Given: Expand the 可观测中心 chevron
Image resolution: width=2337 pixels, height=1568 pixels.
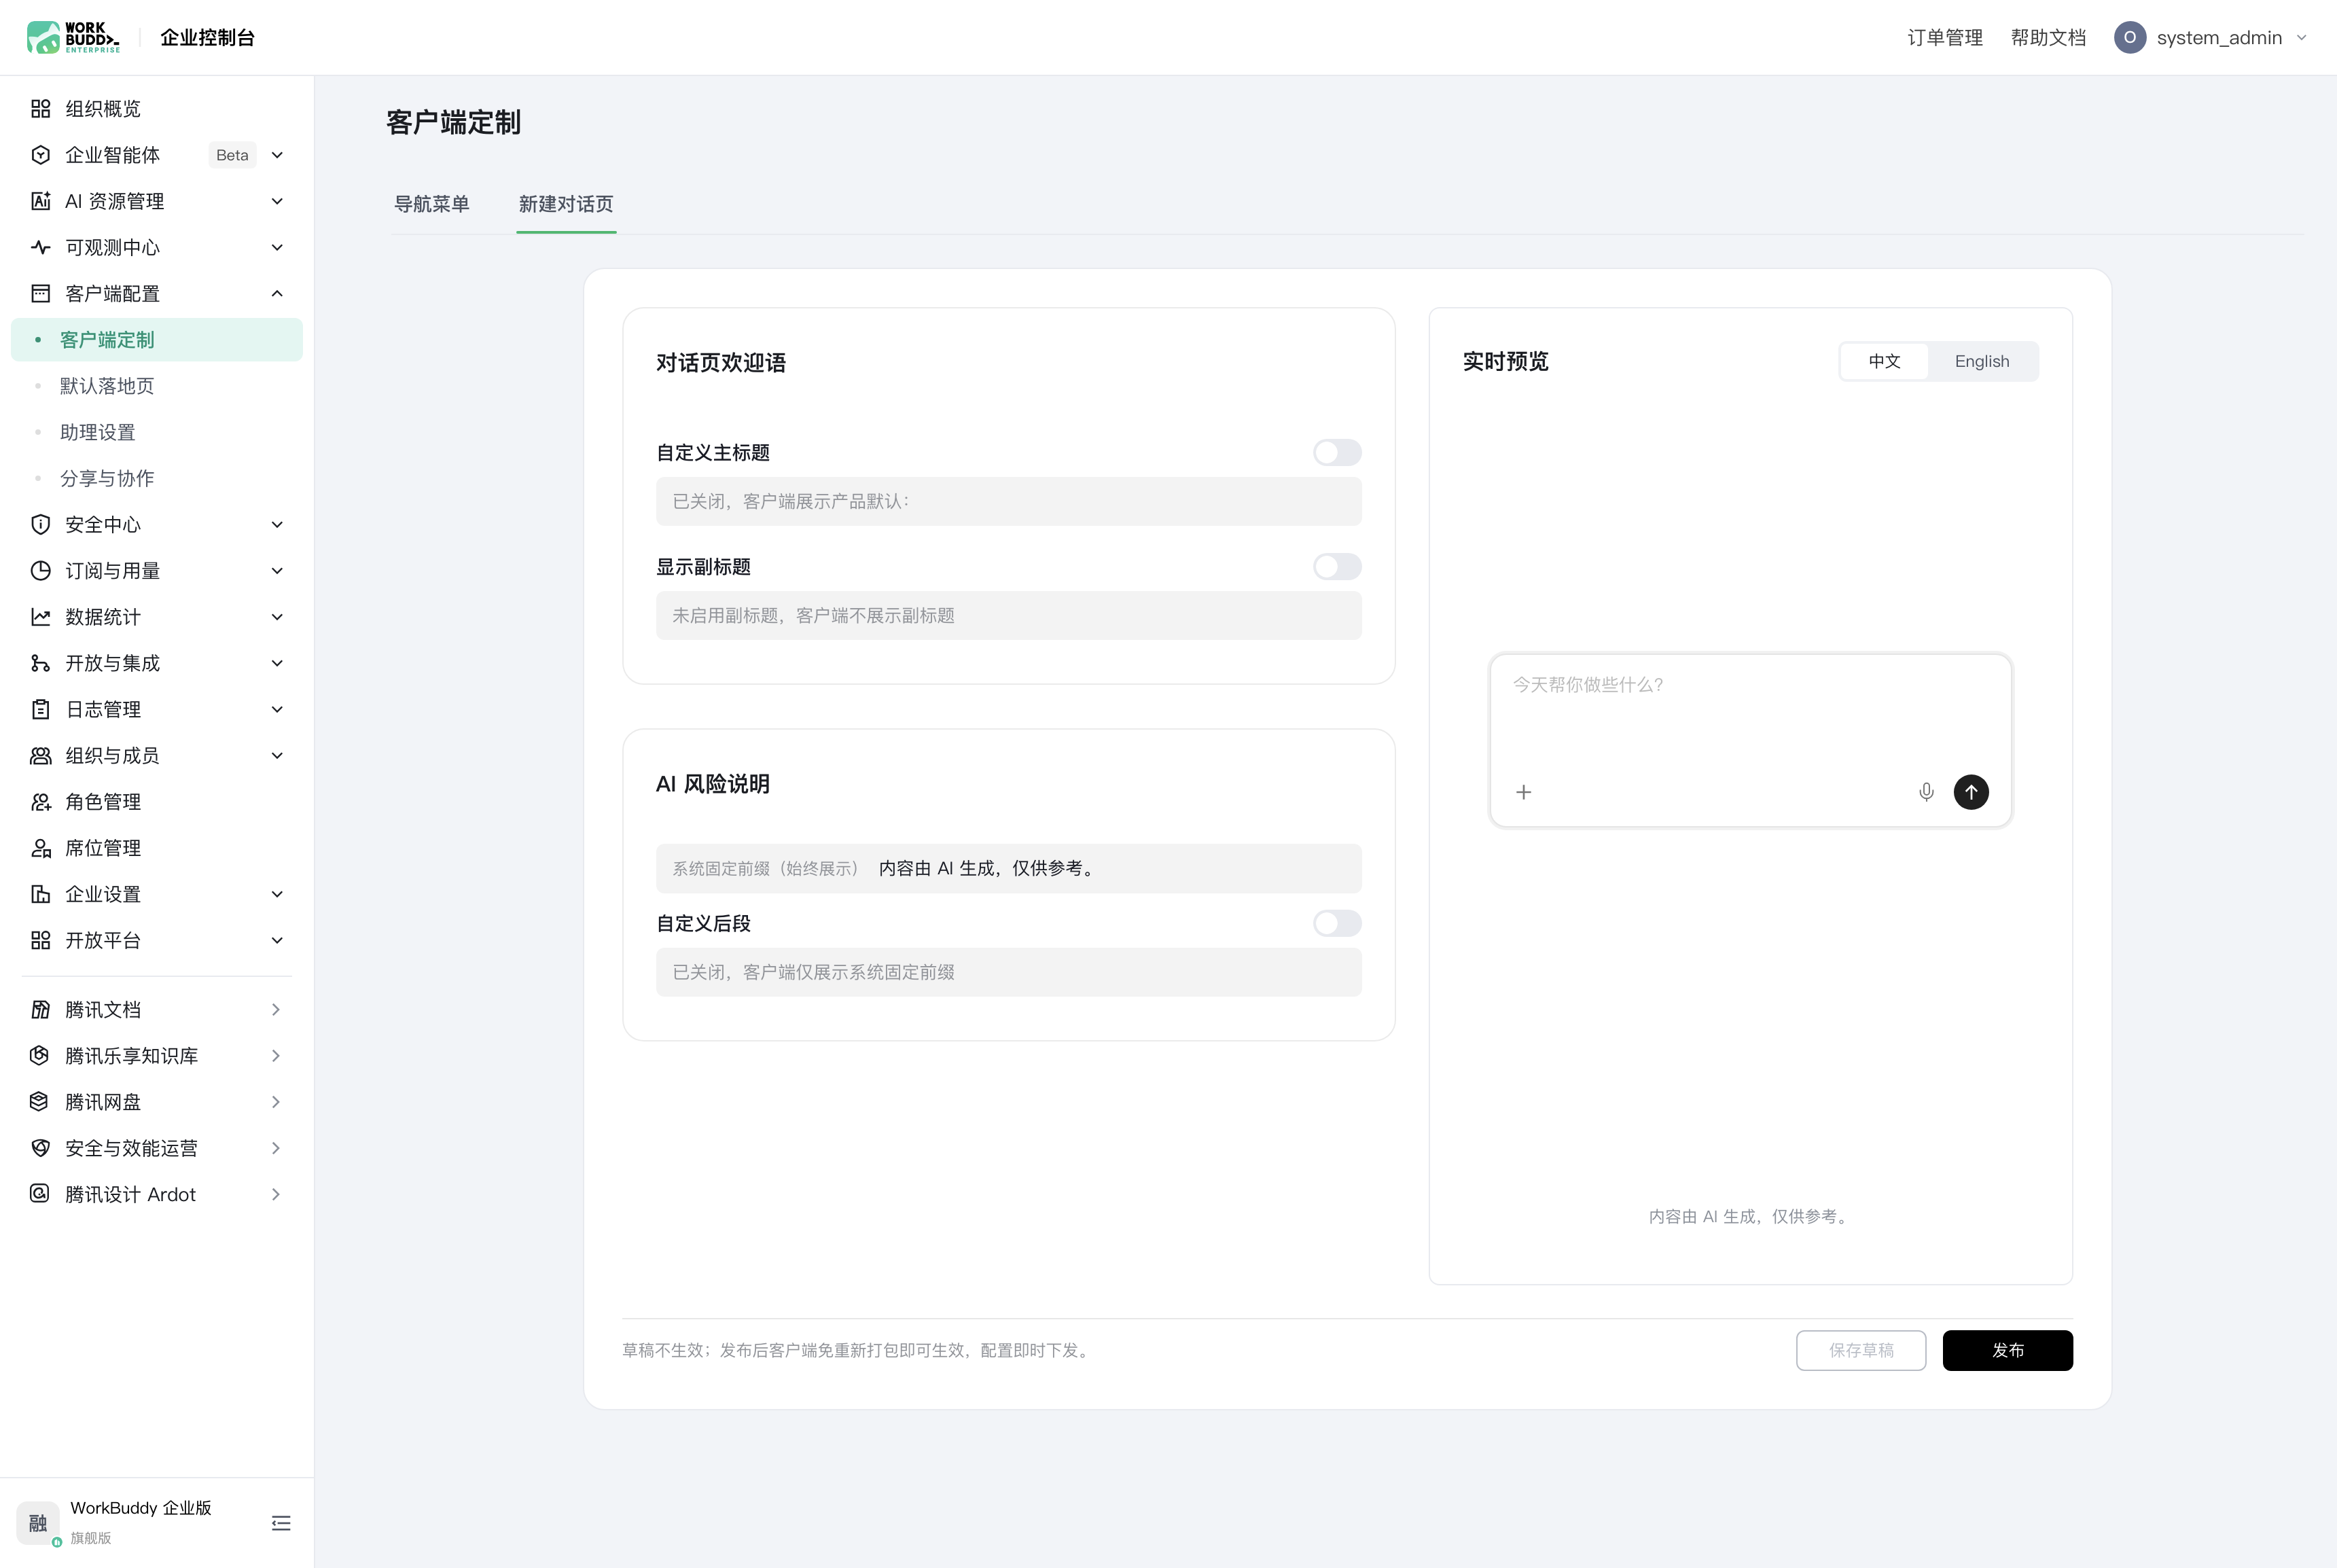Looking at the screenshot, I should pos(277,247).
